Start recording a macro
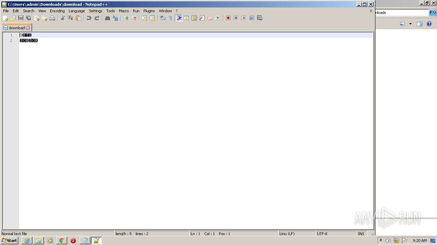The height and width of the screenshot is (245, 437). click(x=228, y=18)
